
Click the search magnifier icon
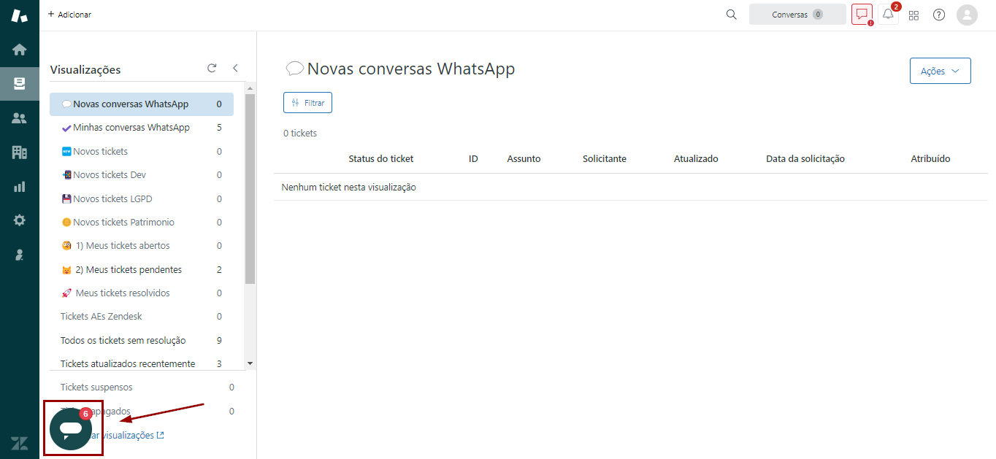pos(731,15)
